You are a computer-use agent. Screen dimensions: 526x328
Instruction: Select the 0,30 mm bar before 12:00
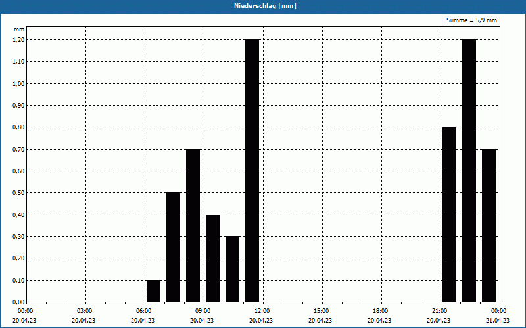pyautogui.click(x=233, y=269)
